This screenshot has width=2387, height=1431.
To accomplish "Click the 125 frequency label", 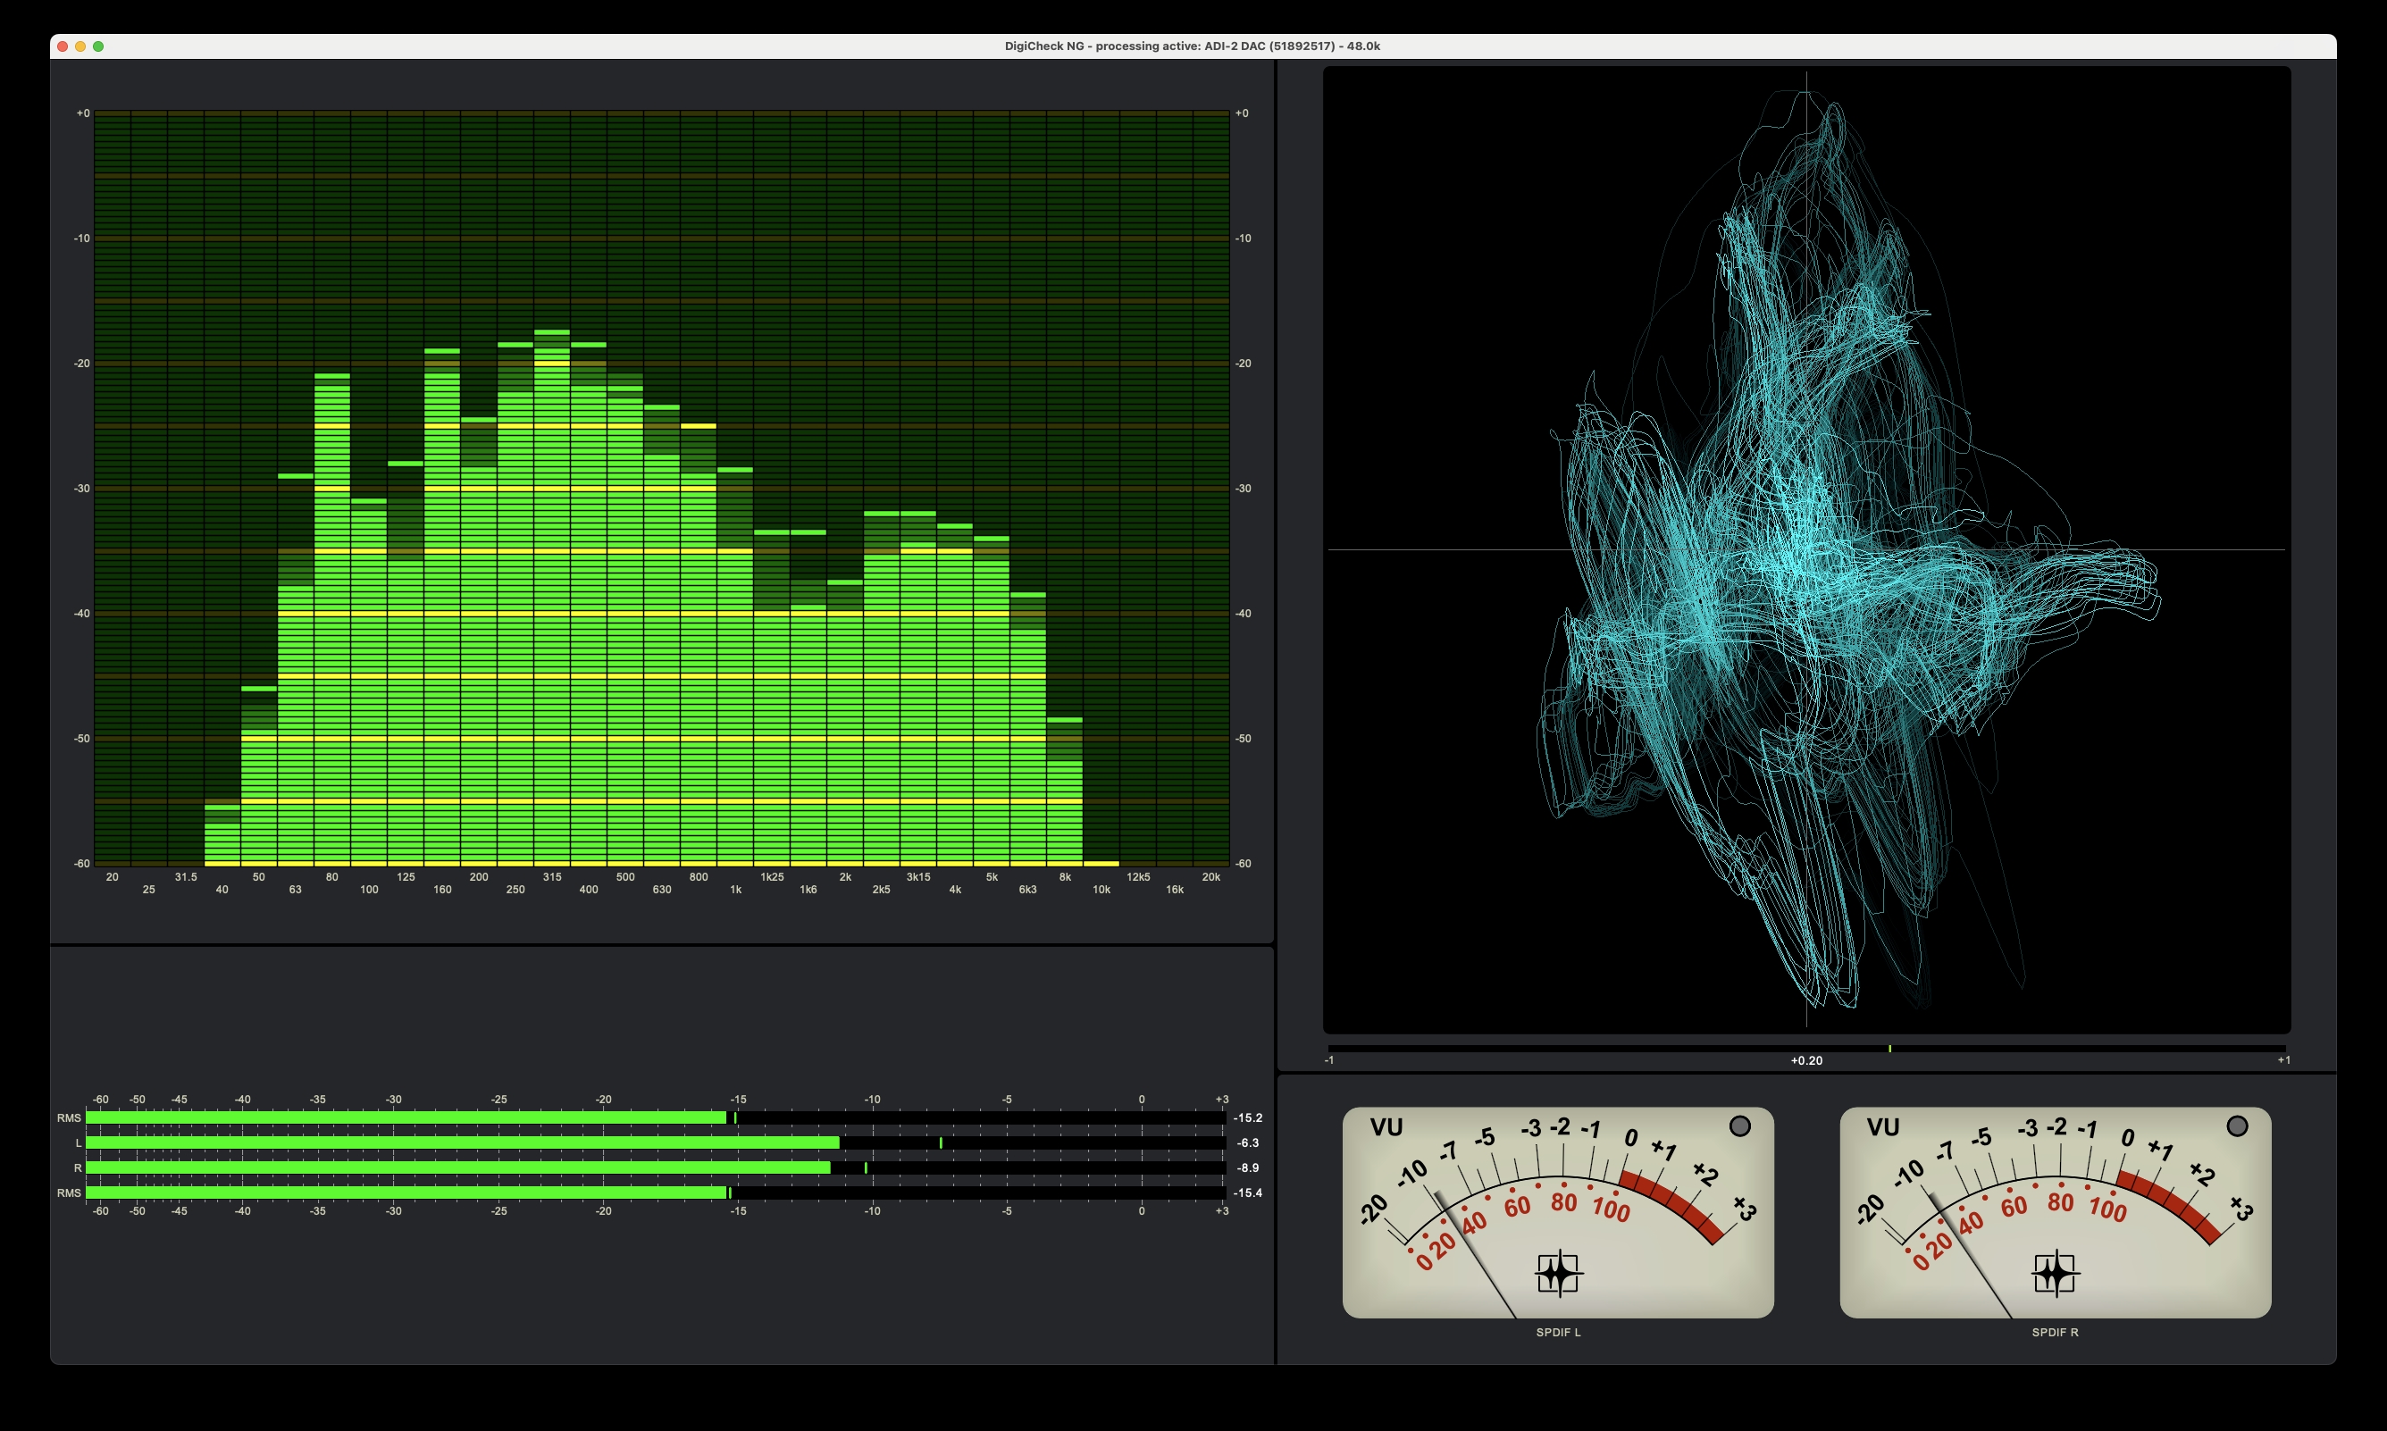I will pos(406,877).
